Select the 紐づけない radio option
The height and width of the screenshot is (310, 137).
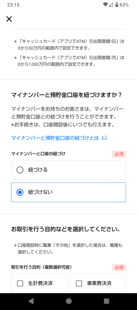click(68, 192)
